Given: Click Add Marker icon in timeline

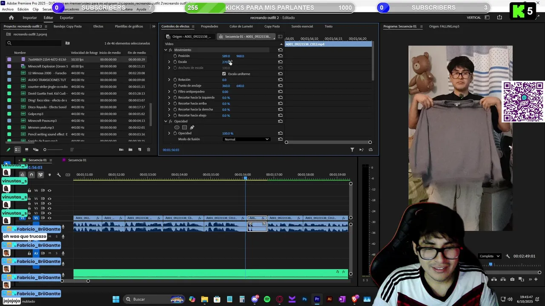Looking at the screenshot, I should (x=49, y=175).
